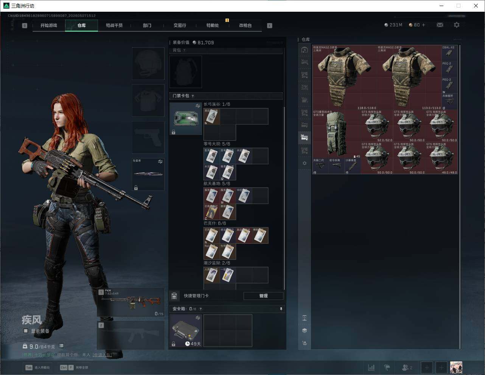Viewport: 485px width, 375px height.
Task: Open the player avatar at bottom right
Action: tap(456, 367)
